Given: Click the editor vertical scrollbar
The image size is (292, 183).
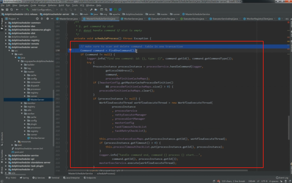Looking at the screenshot, I should pos(289,127).
